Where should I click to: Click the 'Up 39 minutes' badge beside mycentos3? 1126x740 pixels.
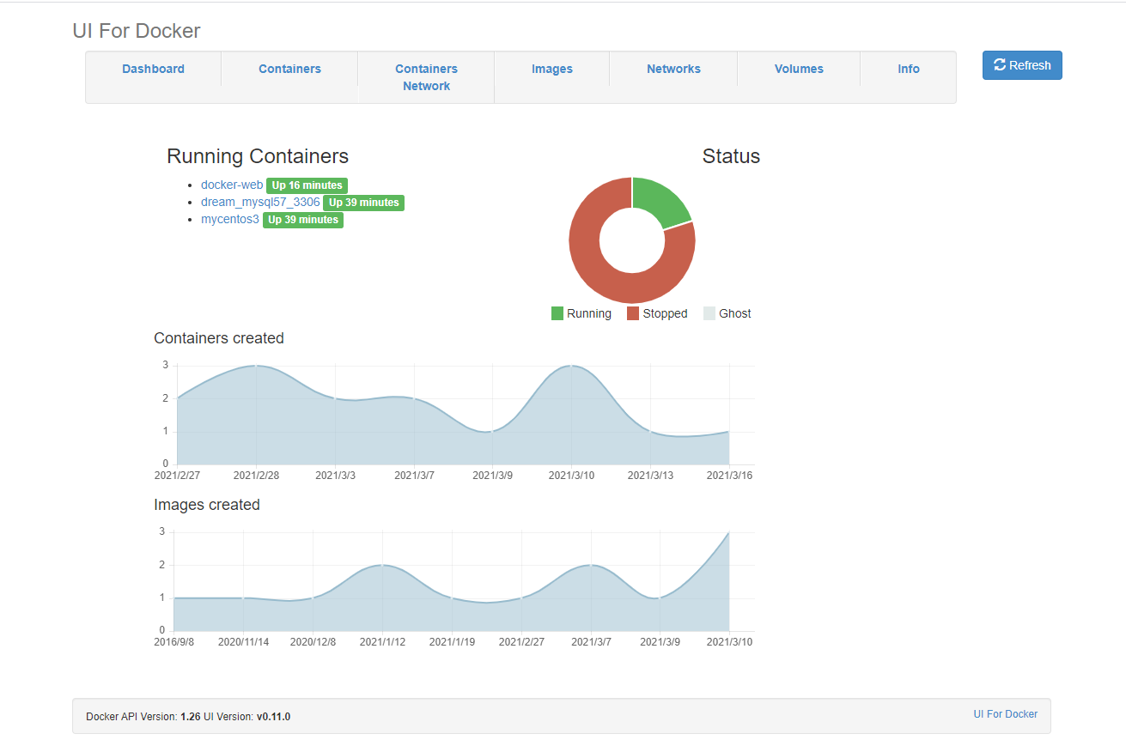[x=303, y=220]
